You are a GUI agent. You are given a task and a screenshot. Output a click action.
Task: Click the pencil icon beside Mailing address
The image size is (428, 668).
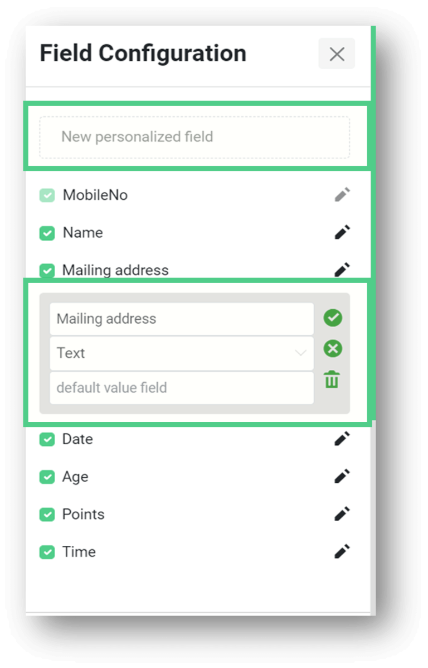[x=342, y=269]
